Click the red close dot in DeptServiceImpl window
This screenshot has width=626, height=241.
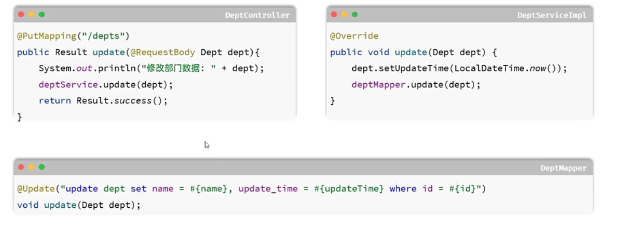[x=334, y=14]
